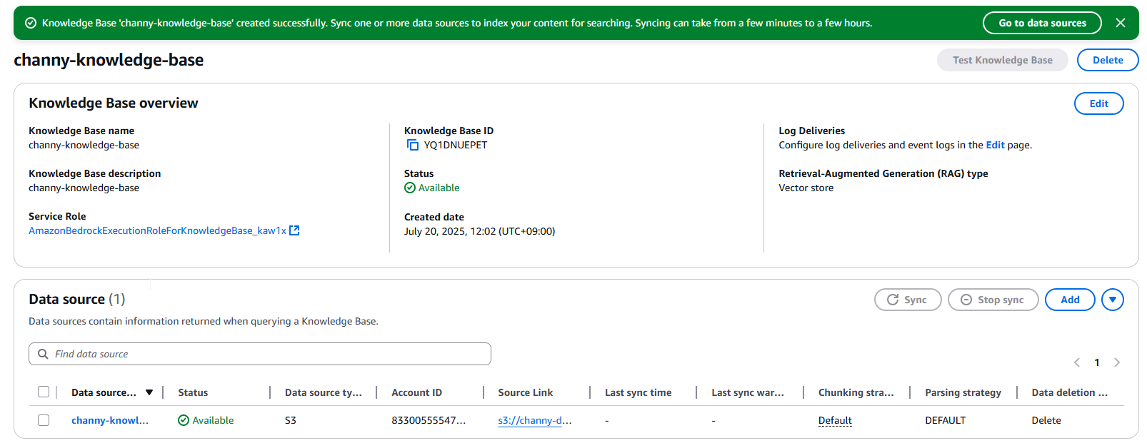Click the success checkmark icon in banner
Screen dimensions: 1147x443
pyautogui.click(x=31, y=23)
